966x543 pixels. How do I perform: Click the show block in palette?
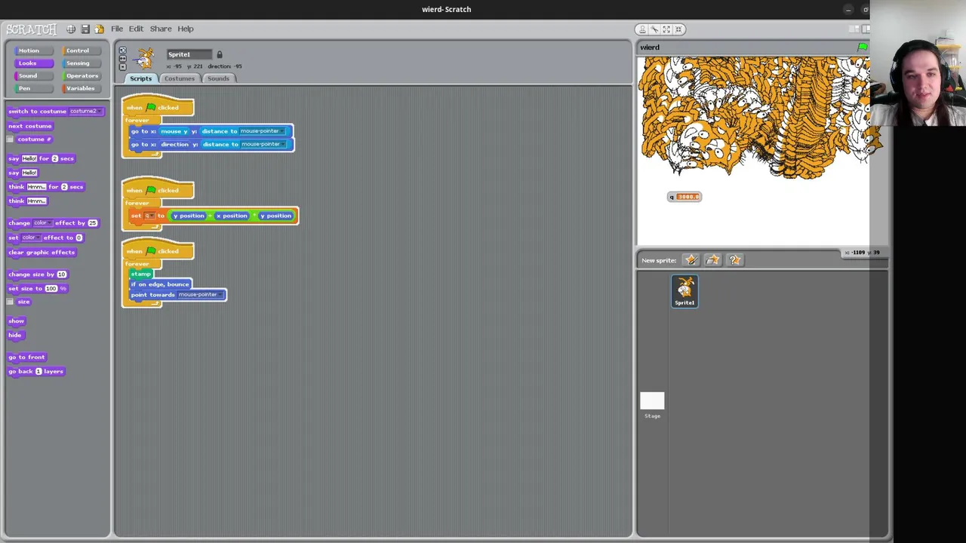pos(17,321)
